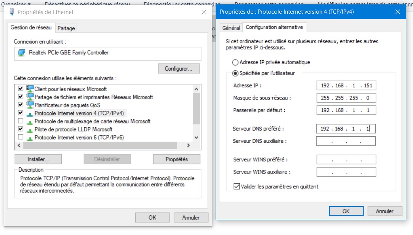Image resolution: width=413 pixels, height=235 pixels.
Task: Select the Protocole Internet version 4 icon
Action: (30, 113)
